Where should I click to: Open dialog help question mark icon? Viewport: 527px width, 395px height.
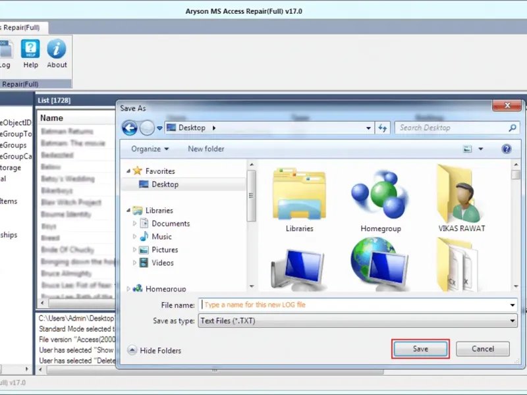point(507,149)
